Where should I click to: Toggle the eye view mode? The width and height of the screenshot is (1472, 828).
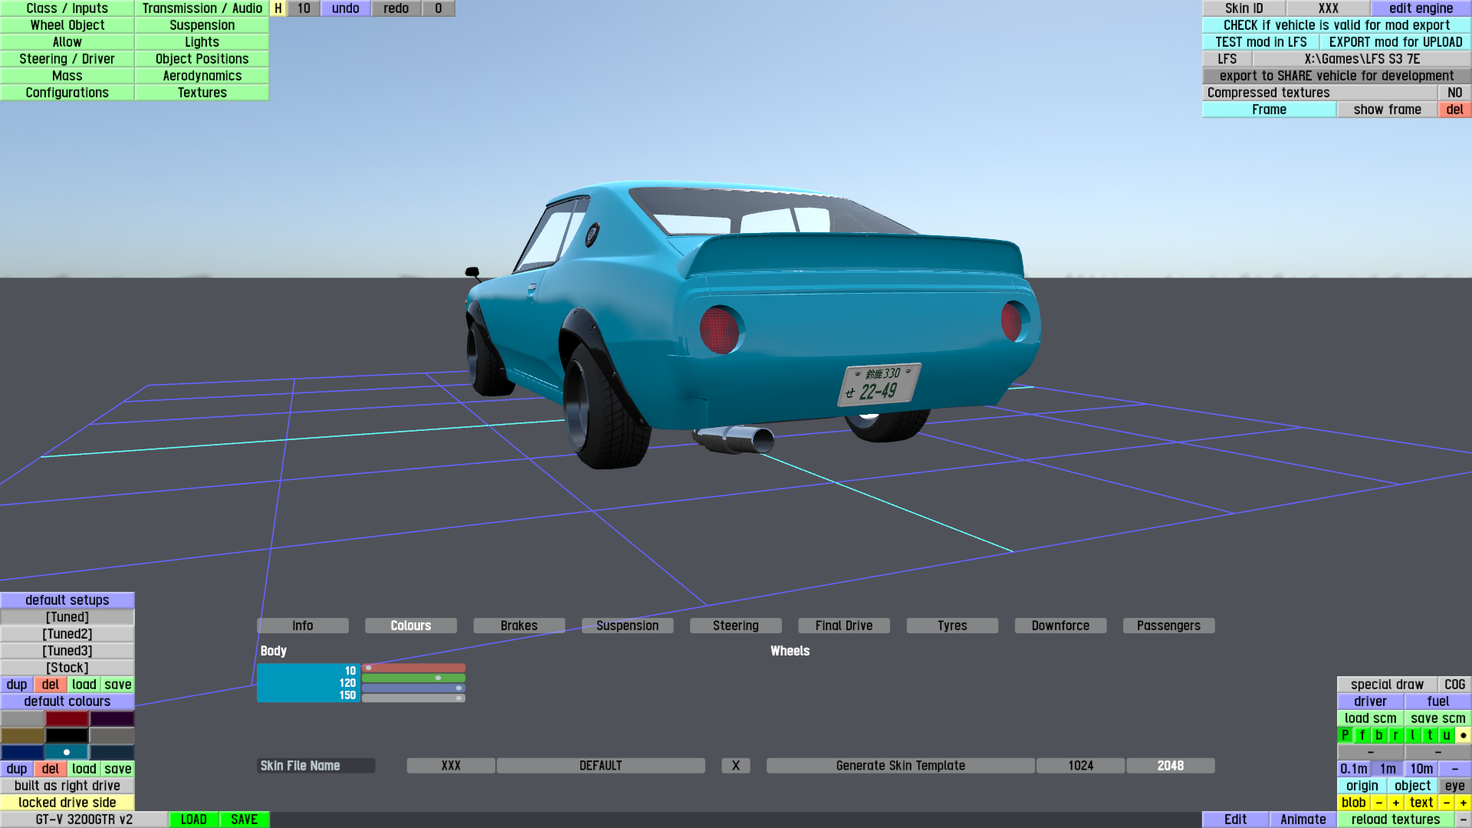1454,786
